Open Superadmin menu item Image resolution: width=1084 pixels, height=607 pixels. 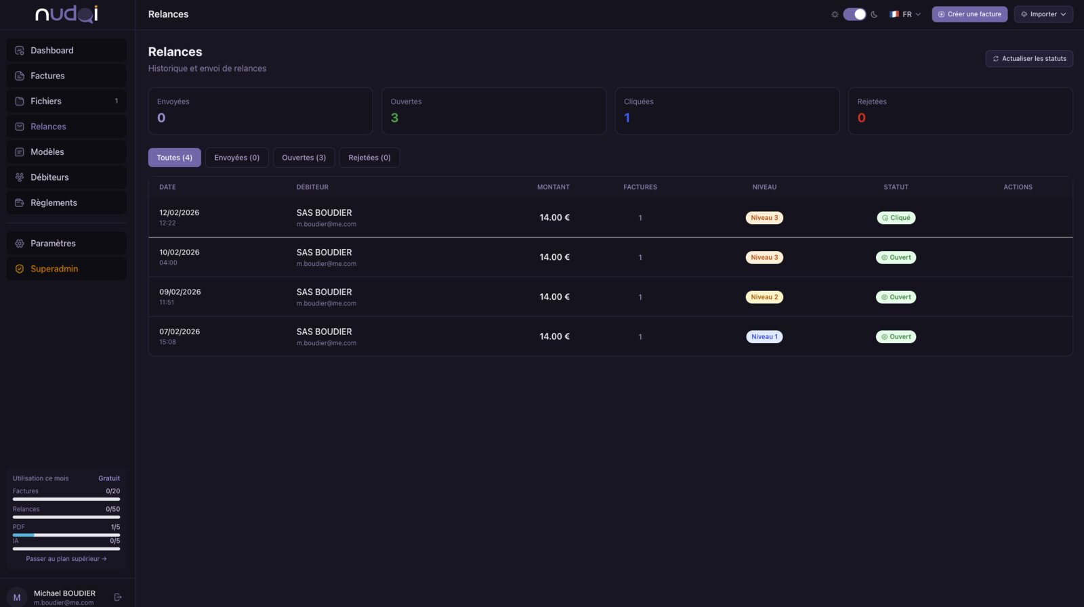click(x=66, y=269)
